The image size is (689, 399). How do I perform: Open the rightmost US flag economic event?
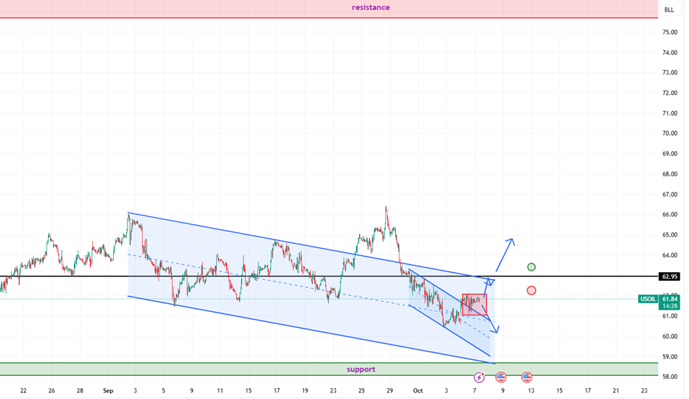point(527,377)
